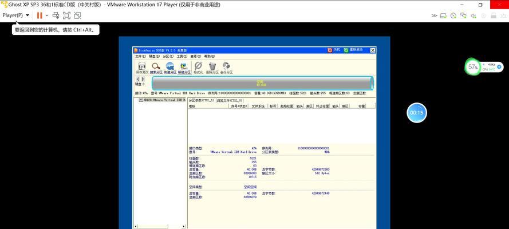Open the dropdown arrow beside pause button
Screen dimensions: 509x229
[x=47, y=15]
